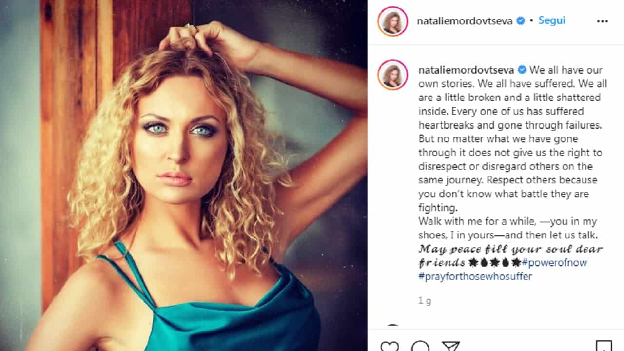Open the #powerofnow hashtag

point(554,263)
